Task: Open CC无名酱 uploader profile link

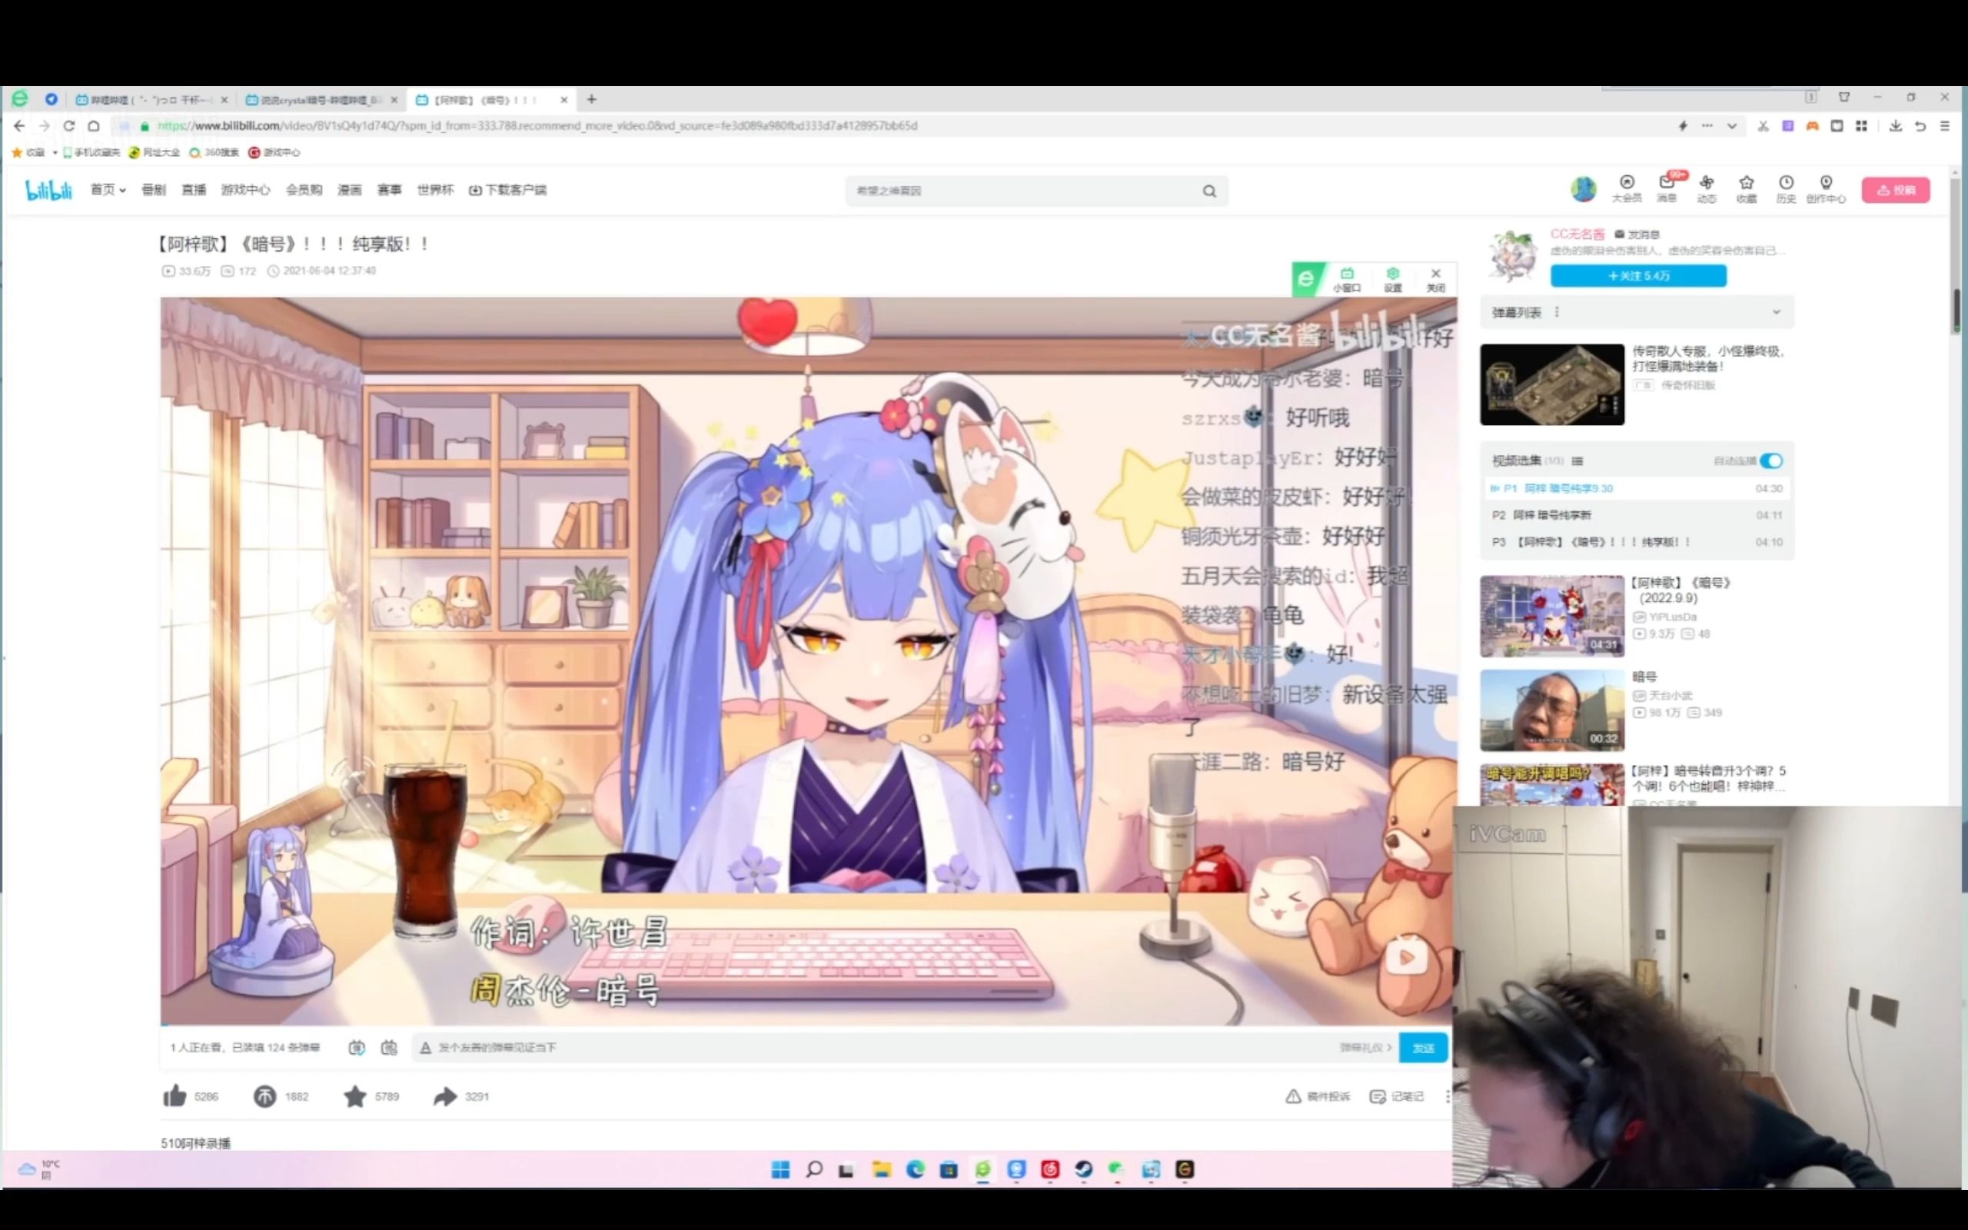Action: 1577,234
